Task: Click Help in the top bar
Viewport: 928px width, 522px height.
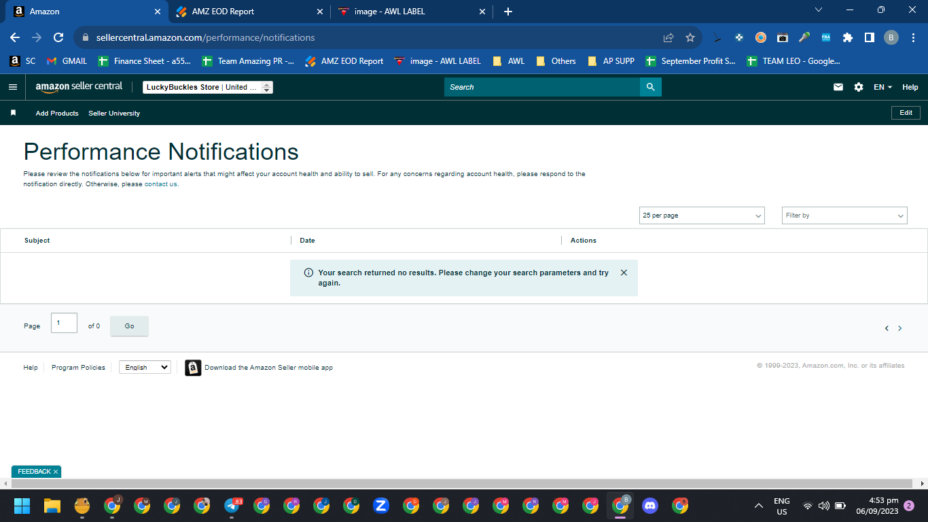Action: tap(910, 87)
